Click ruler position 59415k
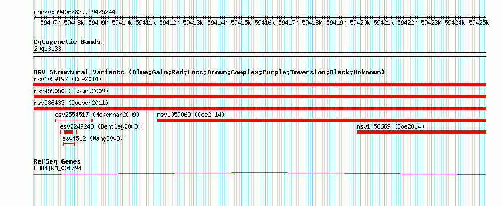Viewport: 502px width, 206px height. pos(241,23)
